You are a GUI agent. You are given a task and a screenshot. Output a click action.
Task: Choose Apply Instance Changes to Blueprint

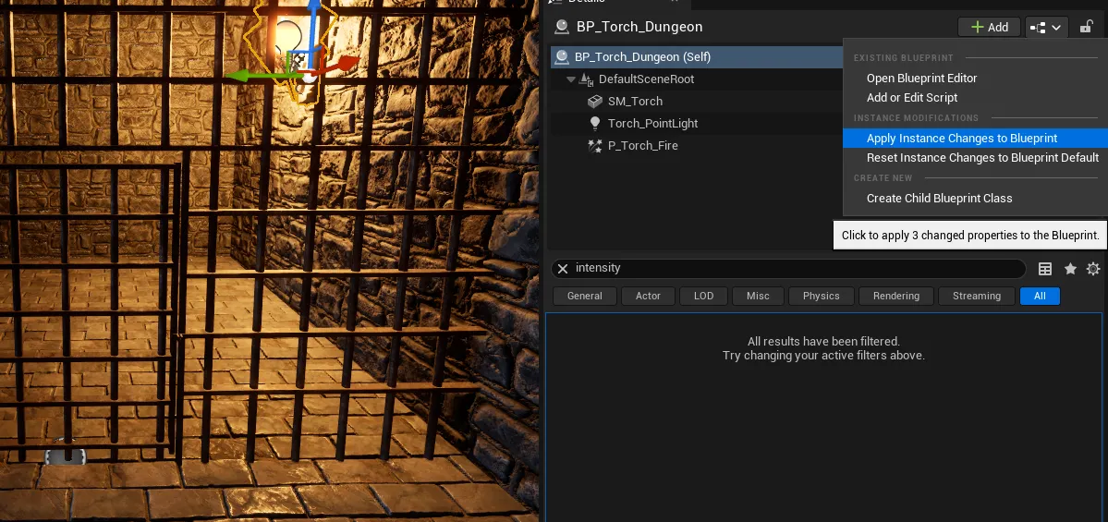click(x=975, y=138)
